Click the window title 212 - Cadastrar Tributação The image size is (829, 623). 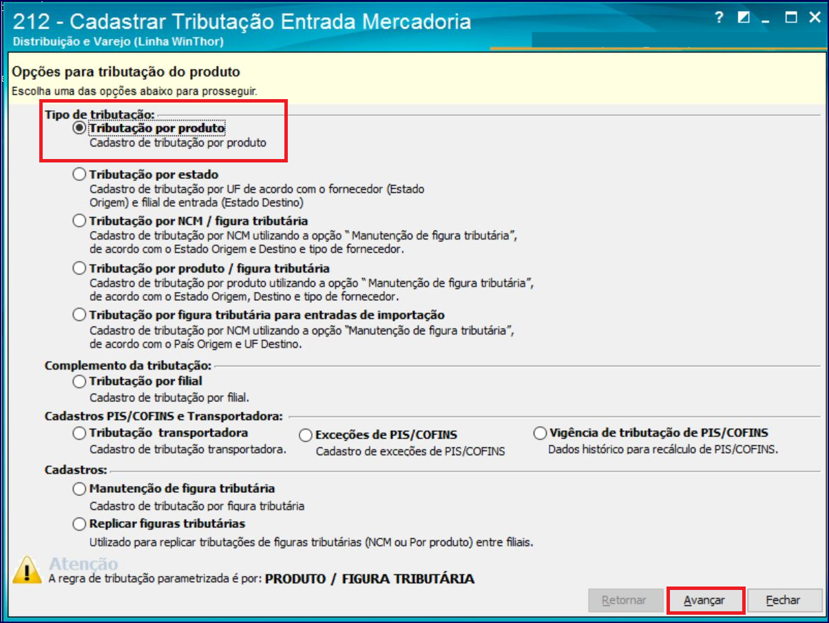pyautogui.click(x=242, y=21)
